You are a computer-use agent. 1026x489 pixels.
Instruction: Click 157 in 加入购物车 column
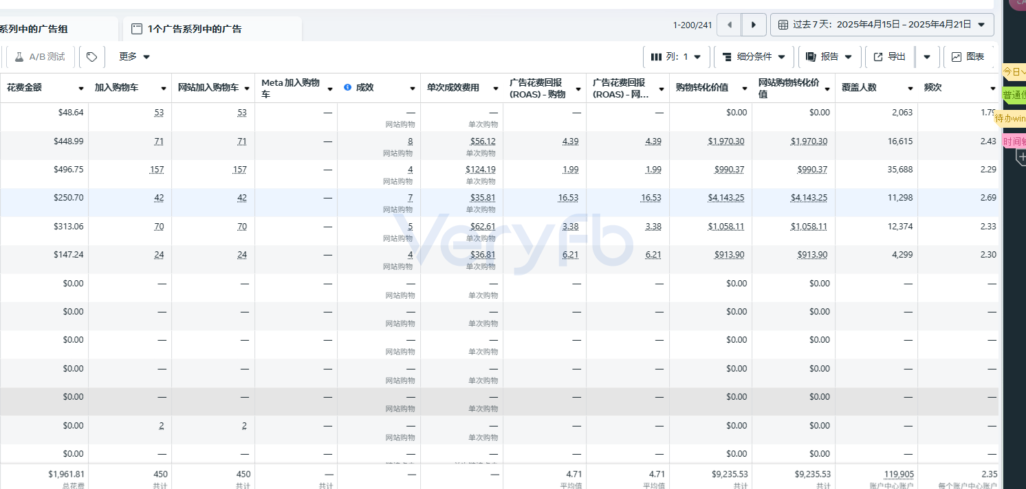[x=157, y=170]
